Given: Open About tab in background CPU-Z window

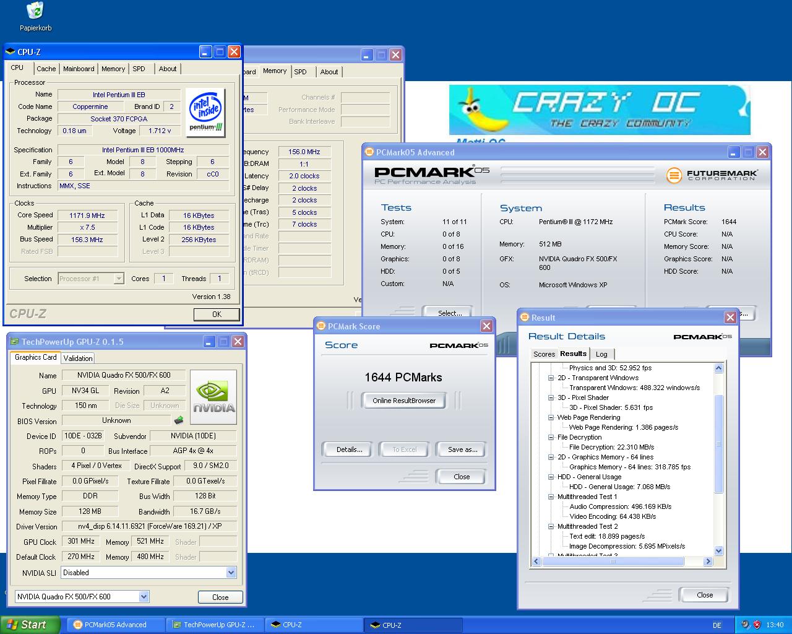Looking at the screenshot, I should point(329,72).
